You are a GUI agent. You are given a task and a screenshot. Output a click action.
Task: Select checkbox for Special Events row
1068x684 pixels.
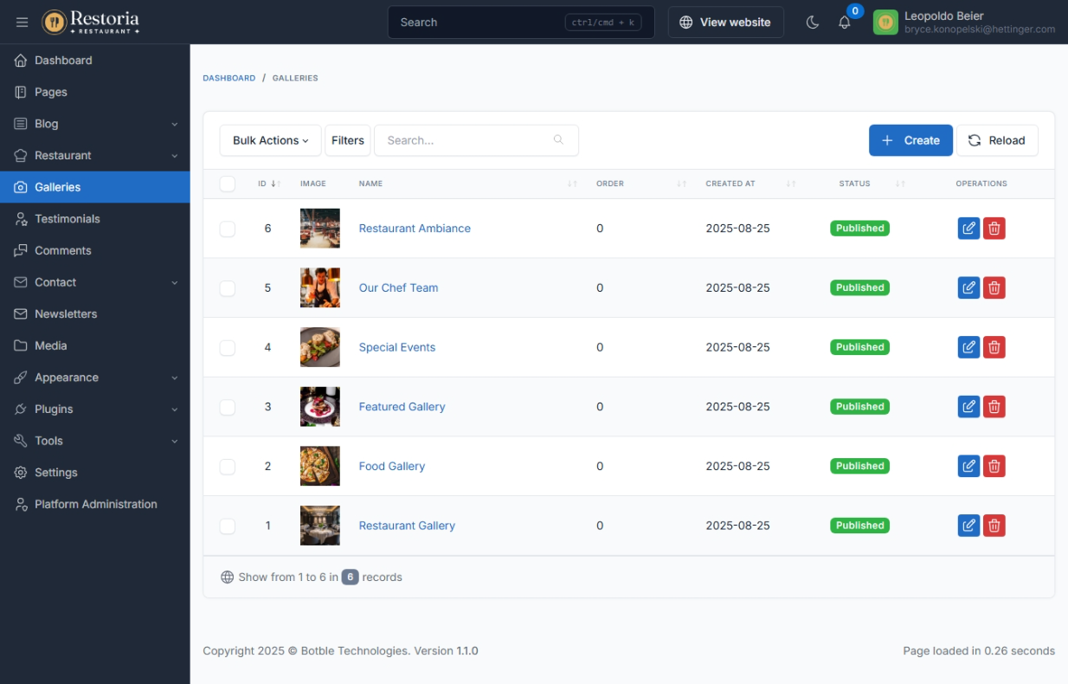coord(228,347)
